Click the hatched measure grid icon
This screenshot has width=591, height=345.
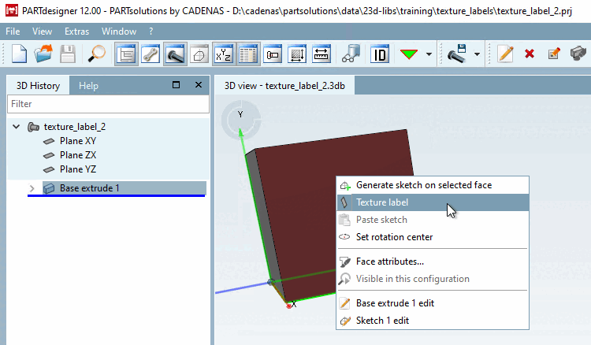[x=297, y=54]
